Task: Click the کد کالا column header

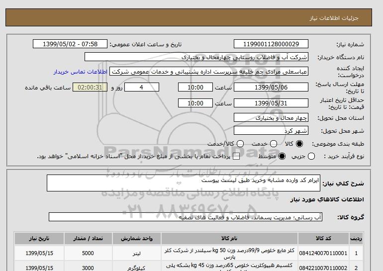Action: pos(323,238)
